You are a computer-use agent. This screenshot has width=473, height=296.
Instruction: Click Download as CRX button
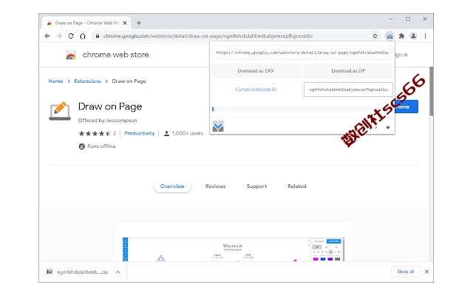coord(256,71)
